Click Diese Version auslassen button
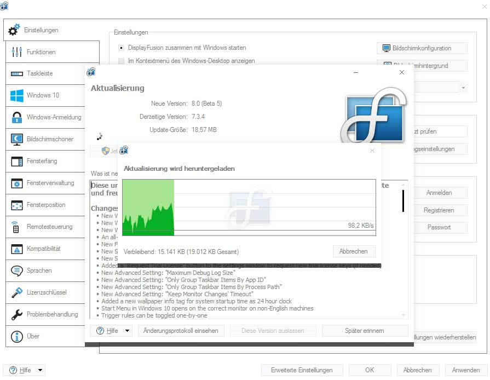 [273, 331]
